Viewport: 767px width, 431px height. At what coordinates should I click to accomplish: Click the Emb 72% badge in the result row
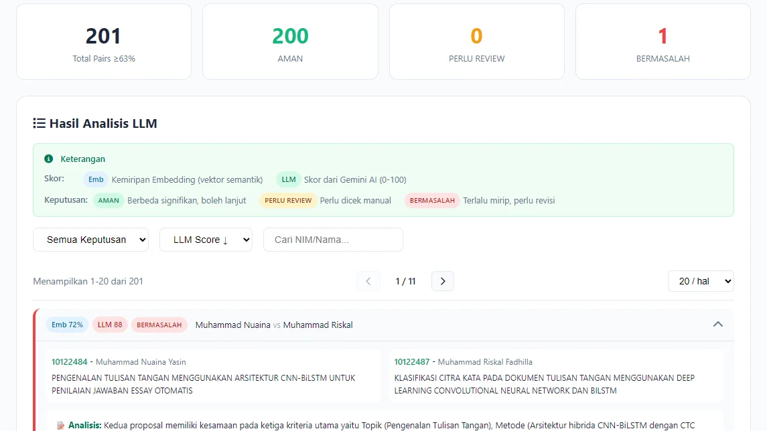(x=67, y=325)
